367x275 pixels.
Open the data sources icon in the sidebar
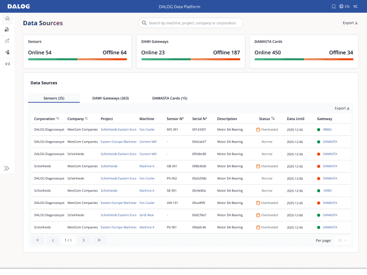(7, 52)
